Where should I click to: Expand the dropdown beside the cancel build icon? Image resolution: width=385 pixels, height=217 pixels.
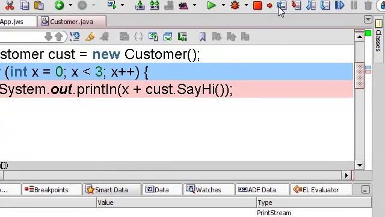195,5
